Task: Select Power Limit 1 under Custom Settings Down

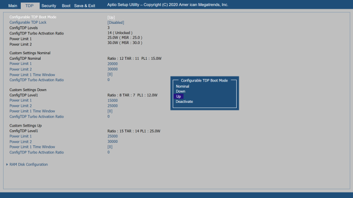Action: coord(20,100)
